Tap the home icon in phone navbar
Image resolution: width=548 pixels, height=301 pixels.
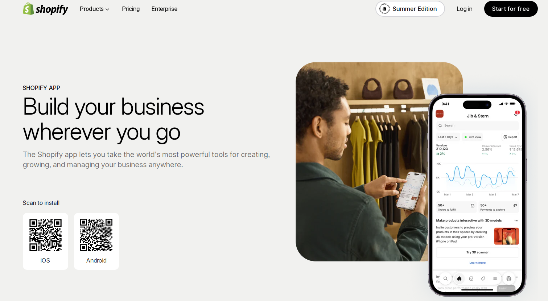(459, 279)
